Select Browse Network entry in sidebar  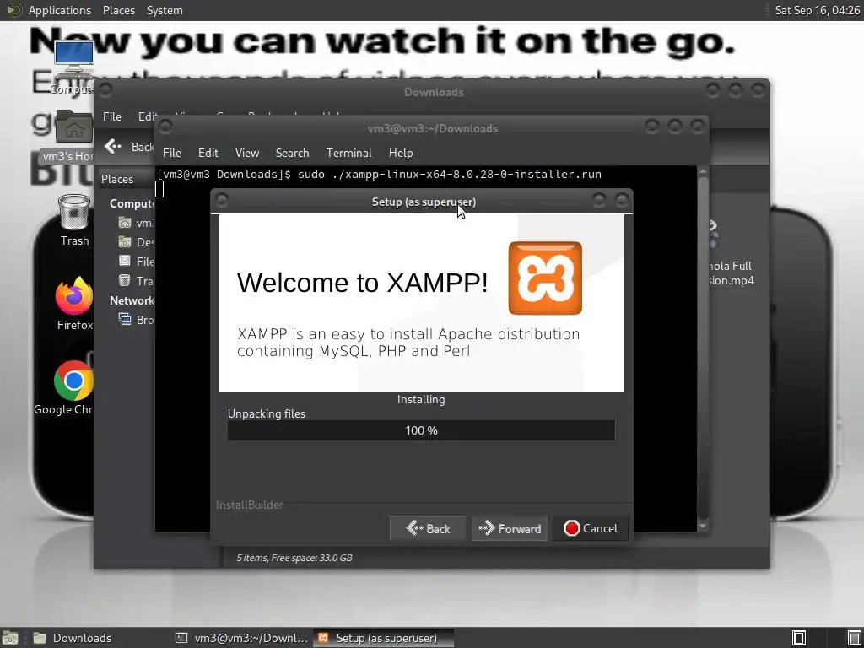click(136, 319)
